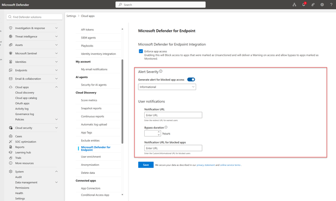Viewport: 336px width, 201px height.
Task: Open Audit under System
Action: pos(18,177)
